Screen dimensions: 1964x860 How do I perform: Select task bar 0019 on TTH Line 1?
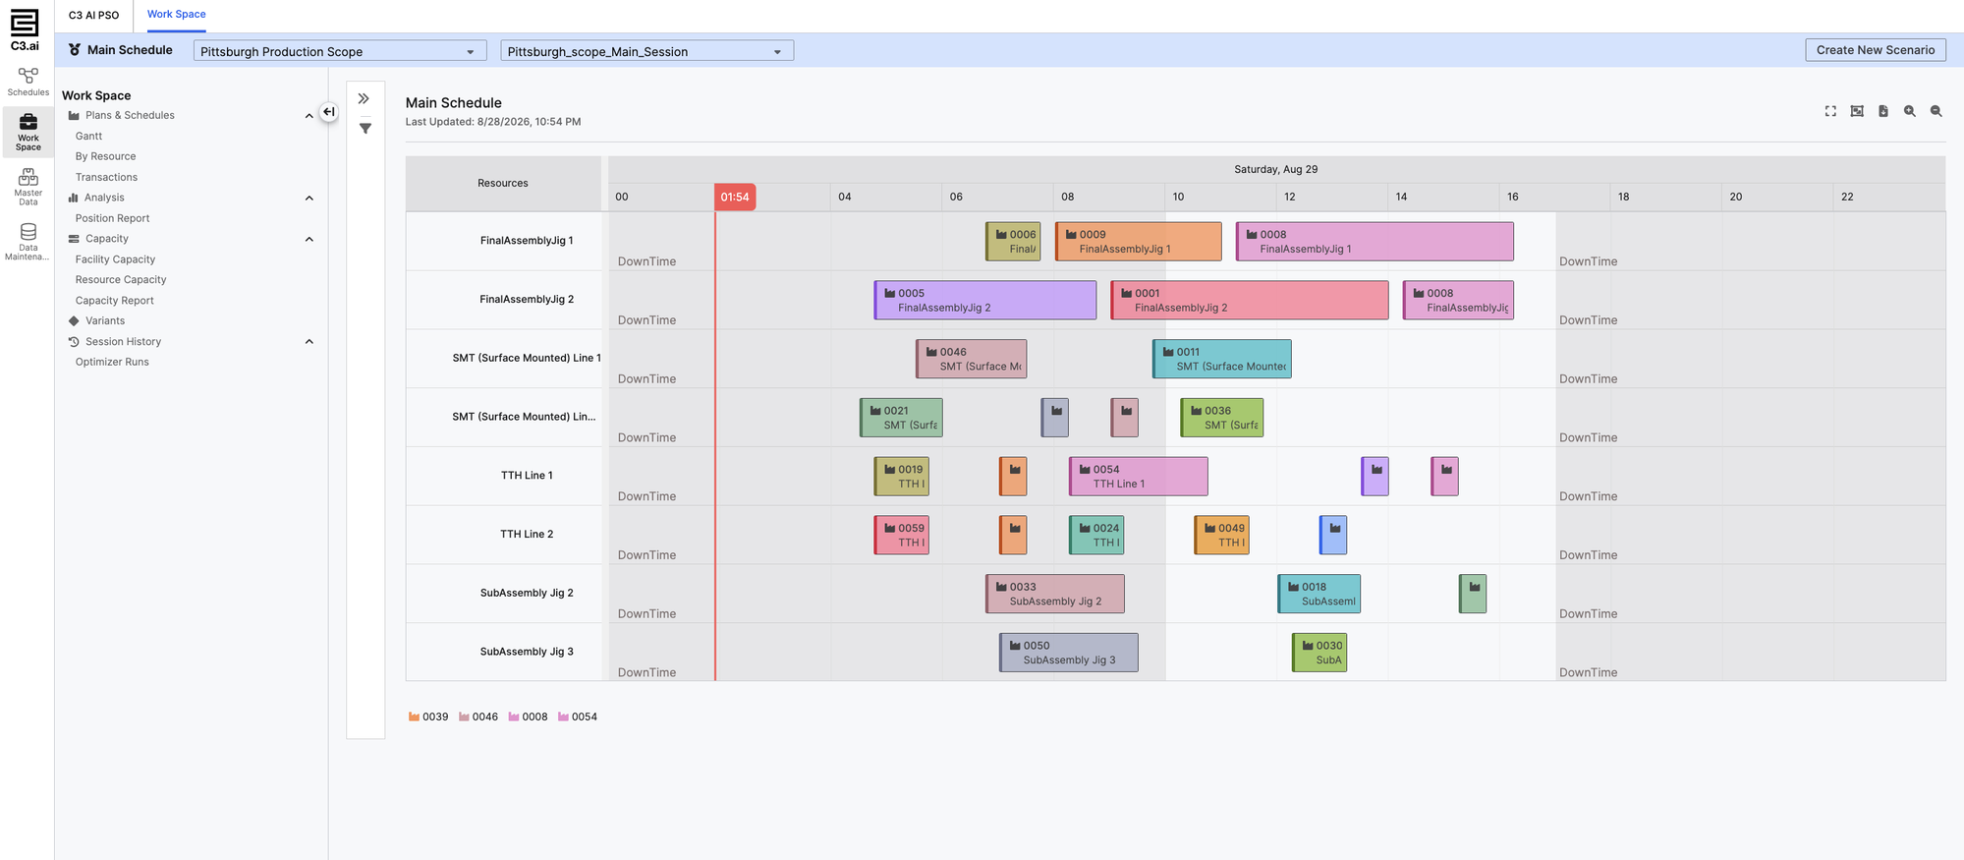click(902, 477)
